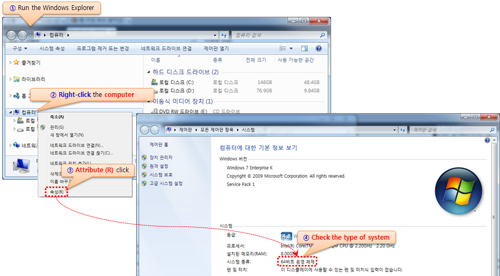The height and width of the screenshot is (276, 500).
Task: Select the Local Disk (C:) drive icon
Action: (x=154, y=82)
